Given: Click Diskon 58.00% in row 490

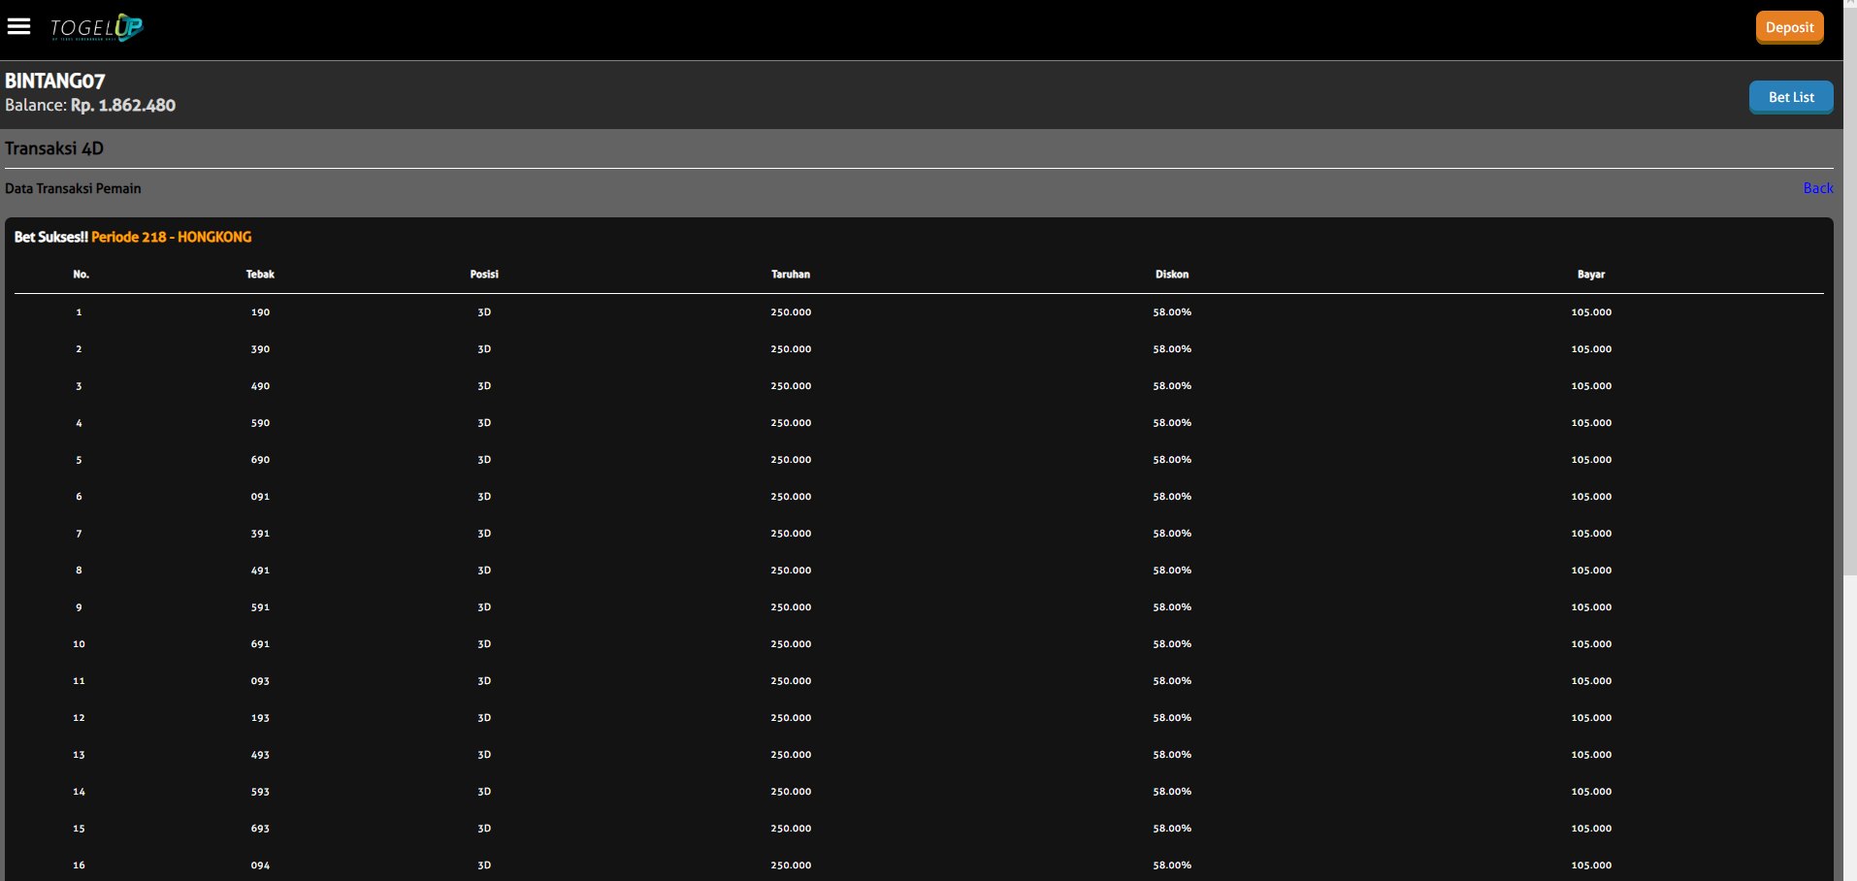Looking at the screenshot, I should pyautogui.click(x=1172, y=386).
